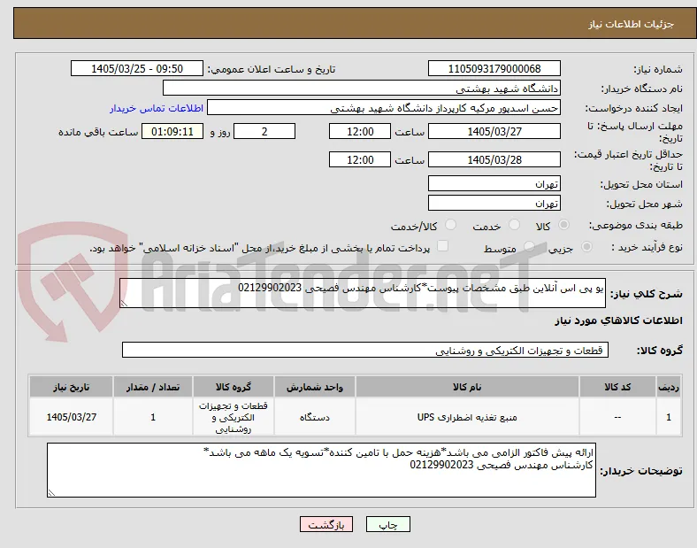Select the خدمت radio button
This screenshot has width=697, height=548.
[514, 225]
